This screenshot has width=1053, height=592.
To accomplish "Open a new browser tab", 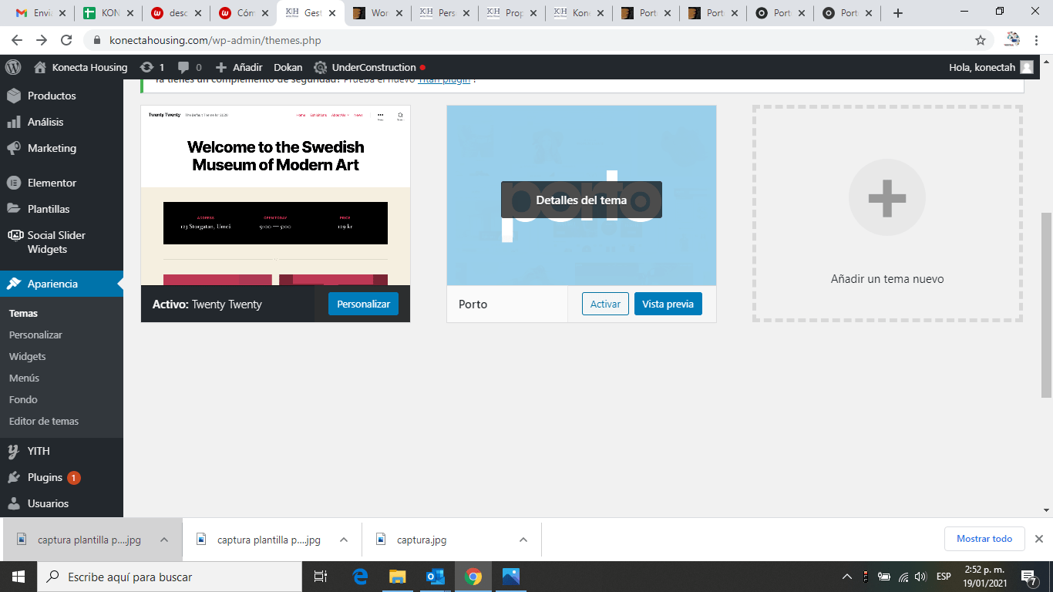I will 897,13.
